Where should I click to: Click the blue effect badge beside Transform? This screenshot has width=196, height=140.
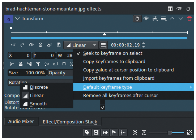click(x=9, y=19)
